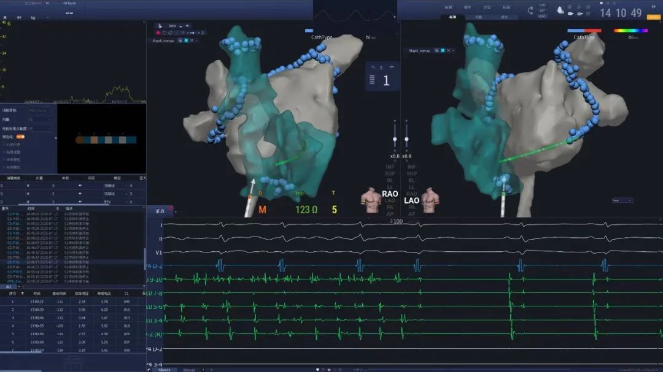The height and width of the screenshot is (372, 663).
Task: Open the dropdown arrow in left map toolbar
Action: (x=180, y=26)
